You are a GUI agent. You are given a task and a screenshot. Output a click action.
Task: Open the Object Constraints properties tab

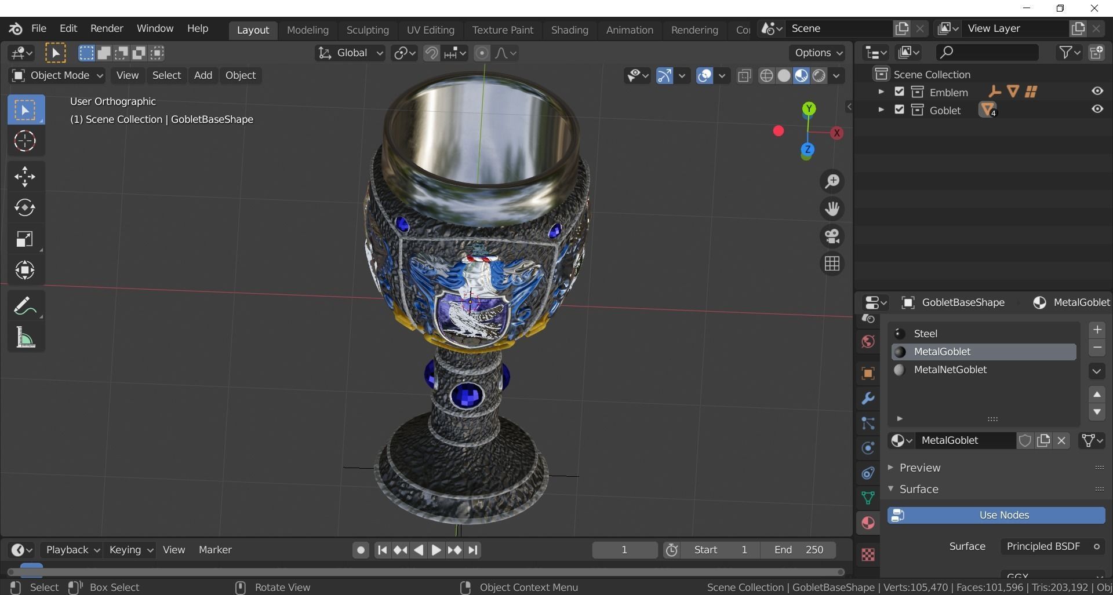(868, 473)
